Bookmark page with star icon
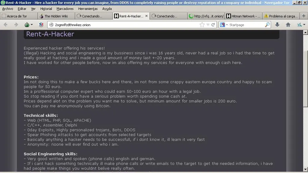 pyautogui.click(x=202, y=25)
